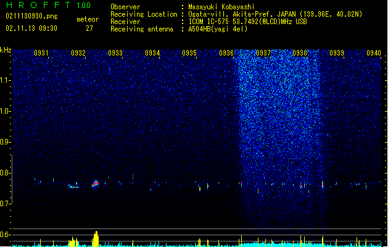The image size is (388, 247).
Task: Click the 'Receiving antenna' label
Action: tap(142, 29)
